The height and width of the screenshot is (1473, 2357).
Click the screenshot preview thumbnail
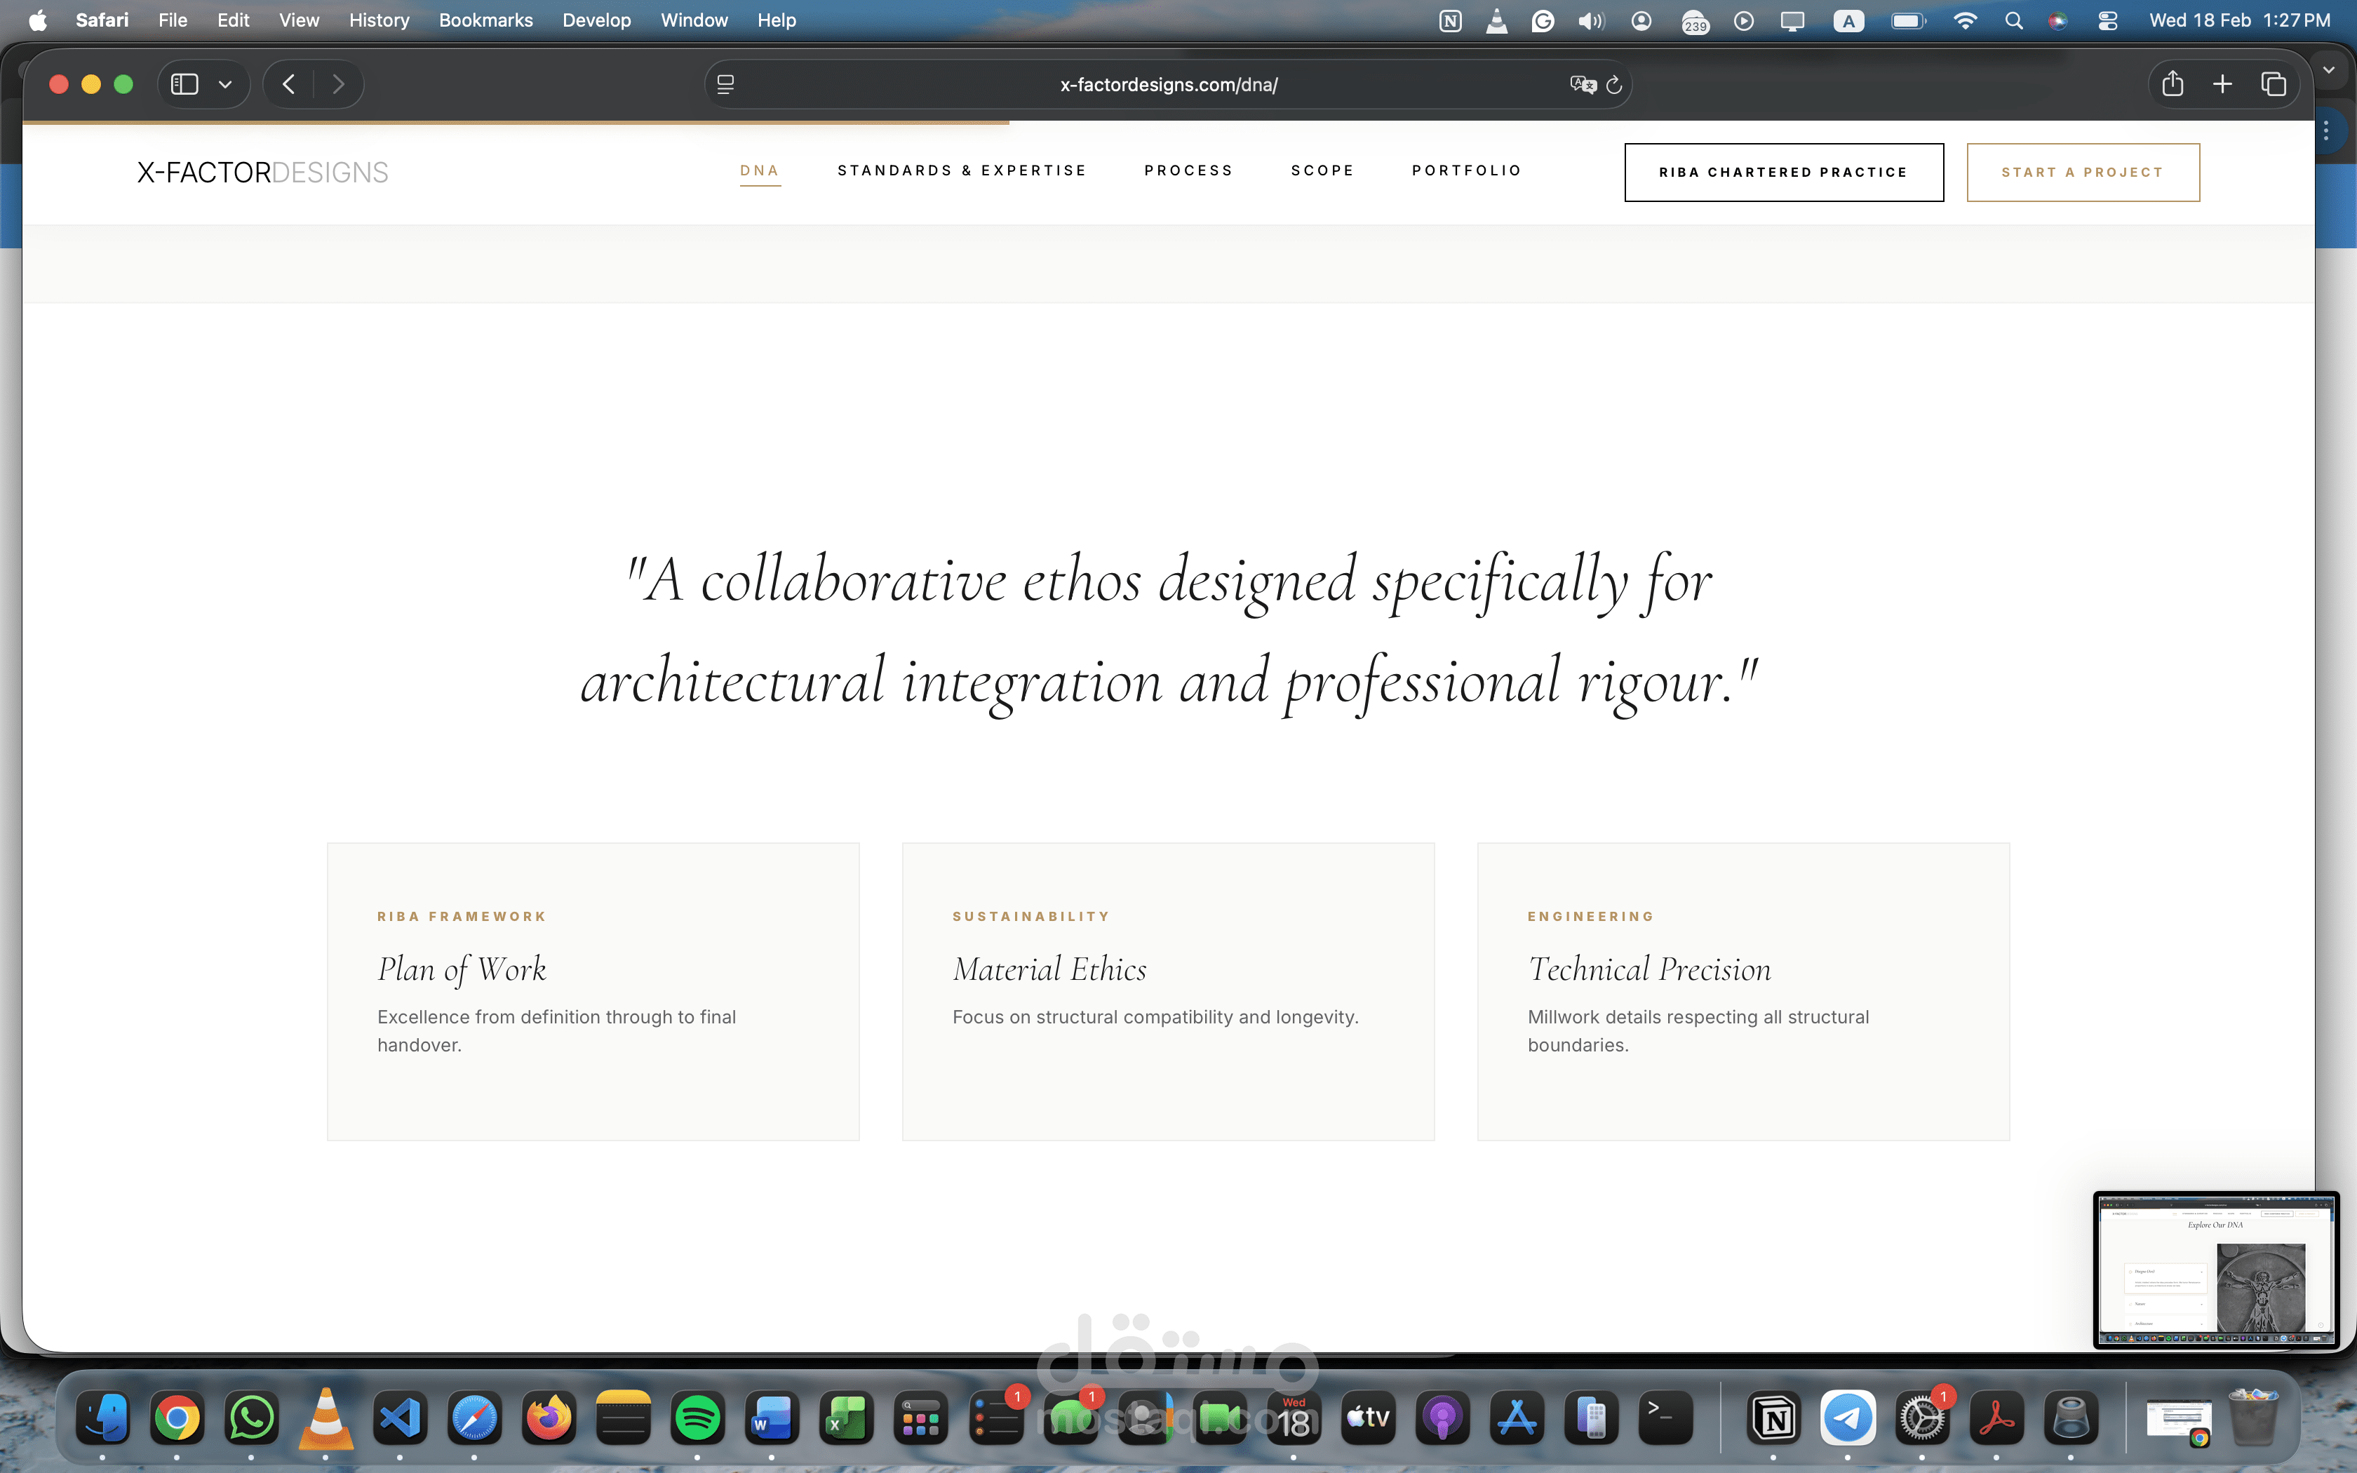(x=2215, y=1270)
